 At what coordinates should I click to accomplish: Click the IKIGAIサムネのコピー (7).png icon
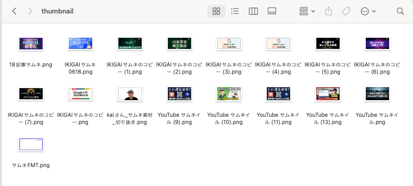coord(31,93)
